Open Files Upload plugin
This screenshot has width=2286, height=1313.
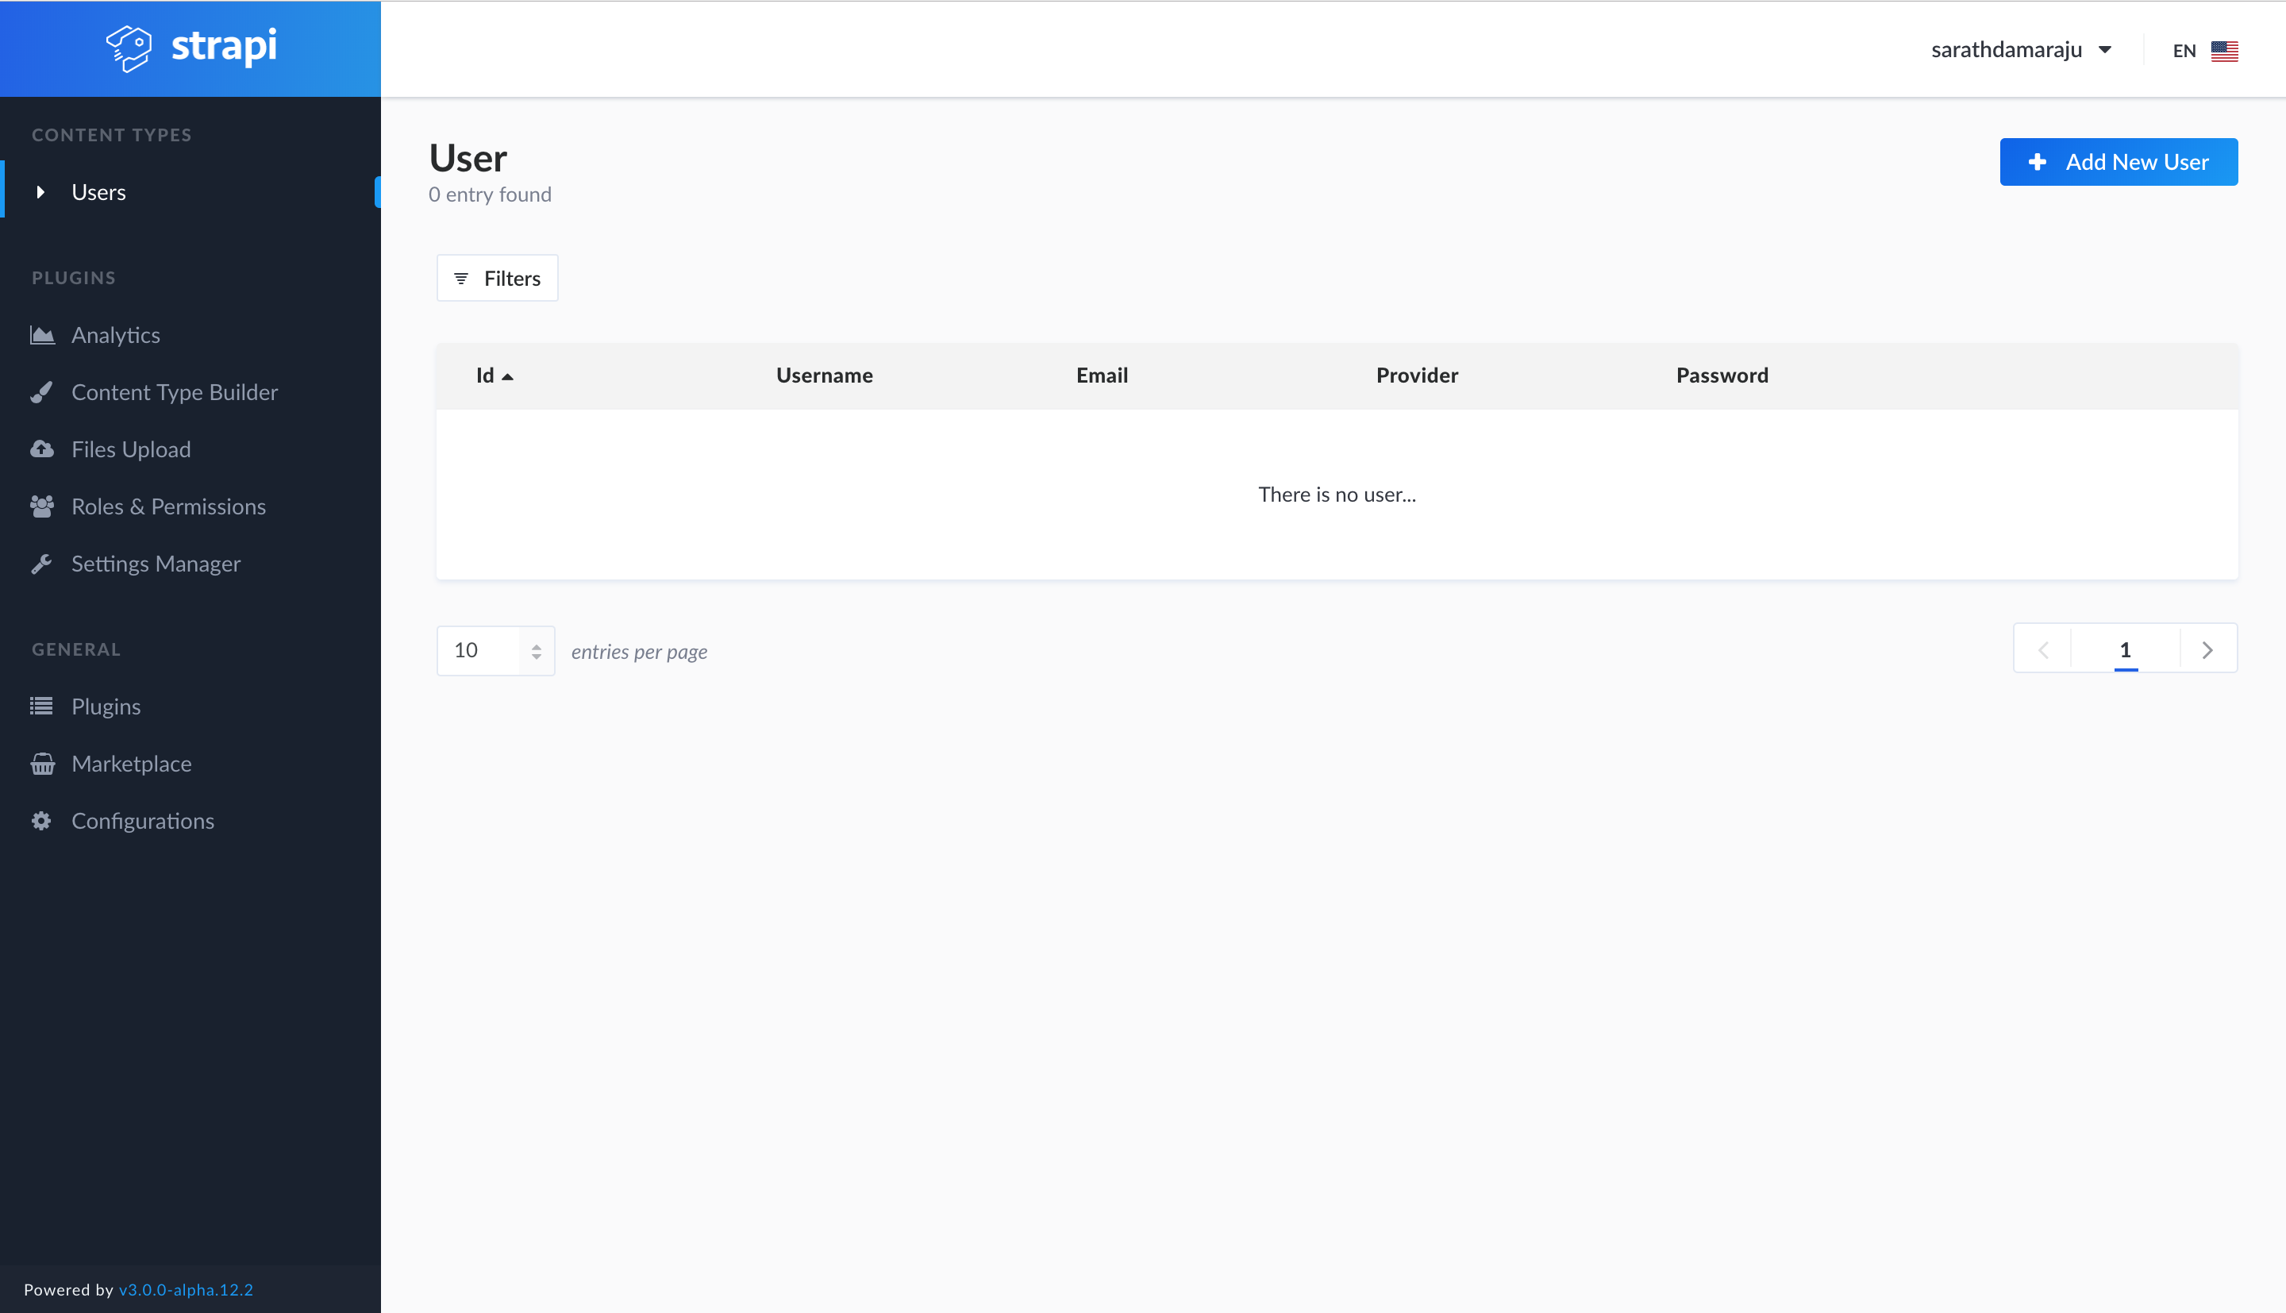[130, 448]
